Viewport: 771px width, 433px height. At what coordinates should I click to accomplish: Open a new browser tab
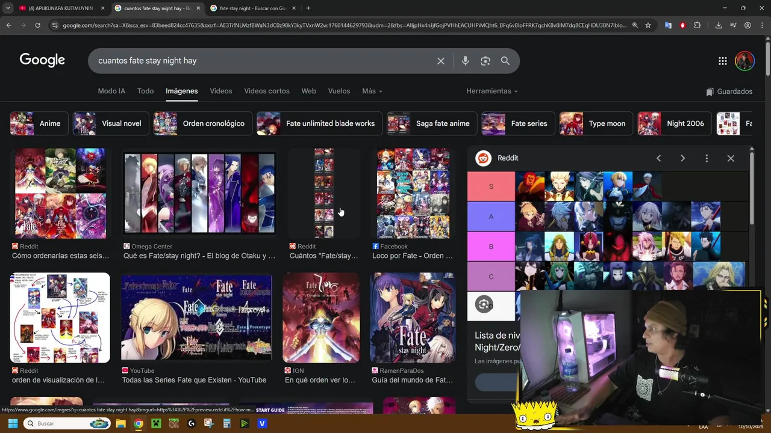(x=308, y=8)
